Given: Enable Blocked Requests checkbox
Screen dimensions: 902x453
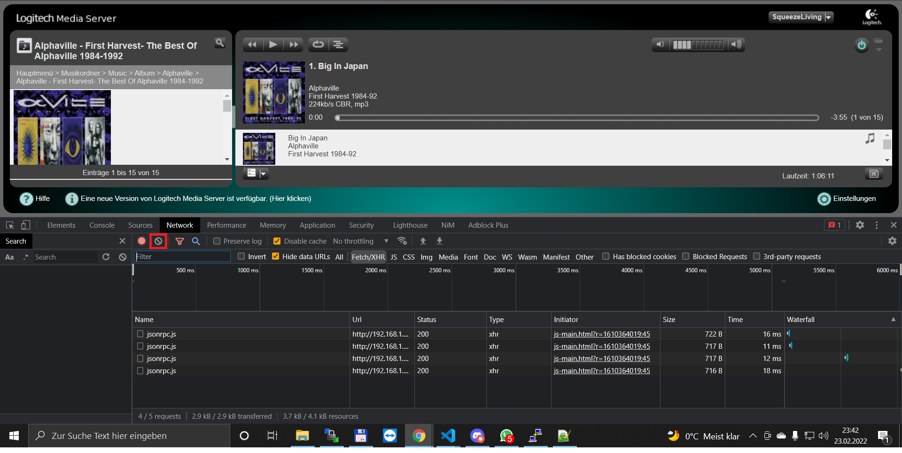Looking at the screenshot, I should pyautogui.click(x=686, y=256).
